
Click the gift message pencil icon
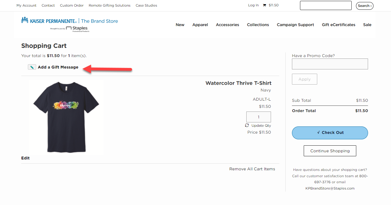coord(32,67)
